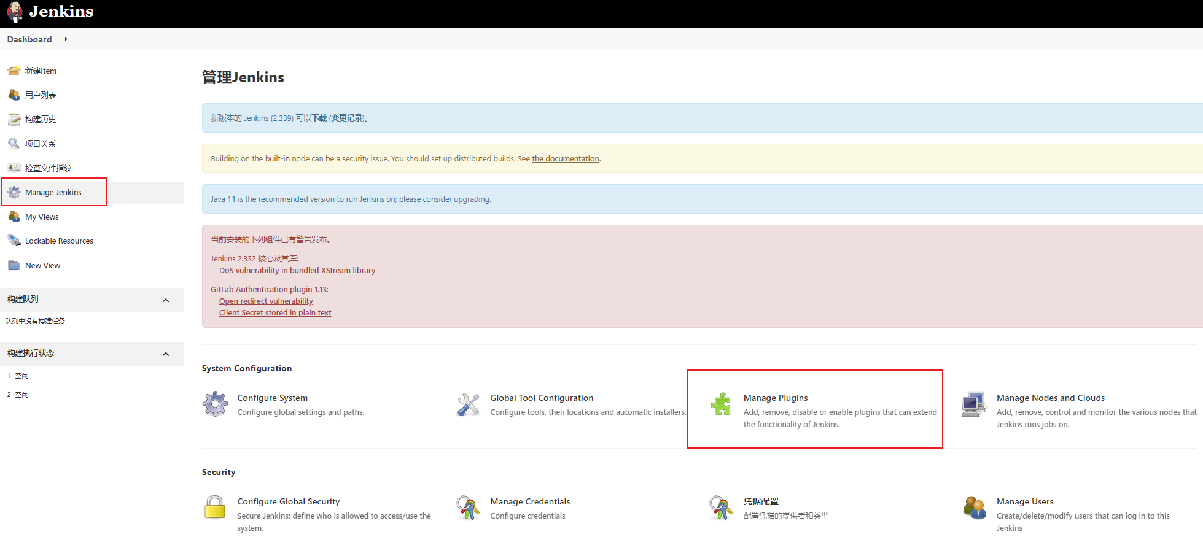
Task: Open the Manage Credentials title
Action: pyautogui.click(x=530, y=501)
